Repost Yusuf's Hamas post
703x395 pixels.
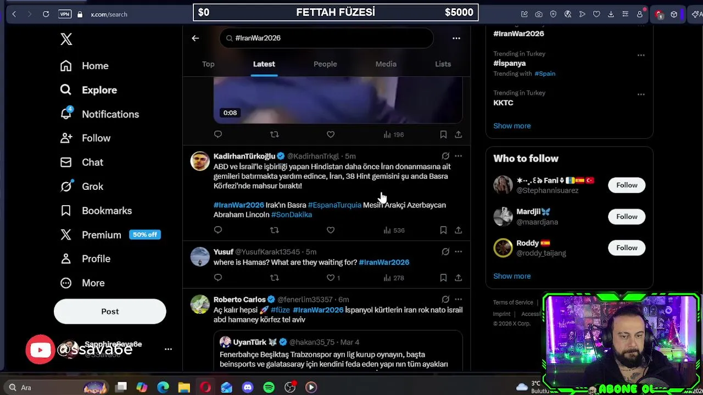coord(274,278)
